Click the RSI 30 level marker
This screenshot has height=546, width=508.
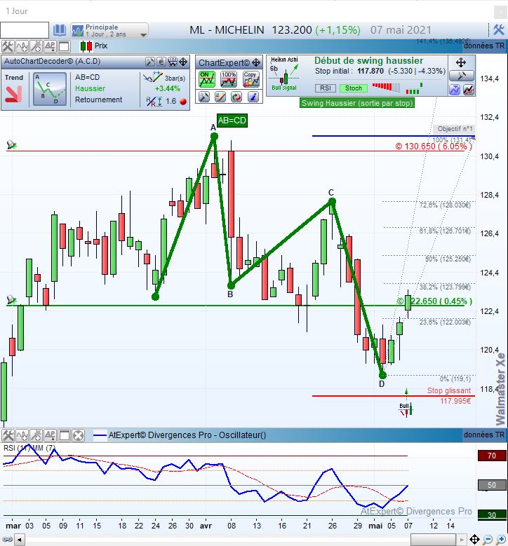pyautogui.click(x=492, y=514)
